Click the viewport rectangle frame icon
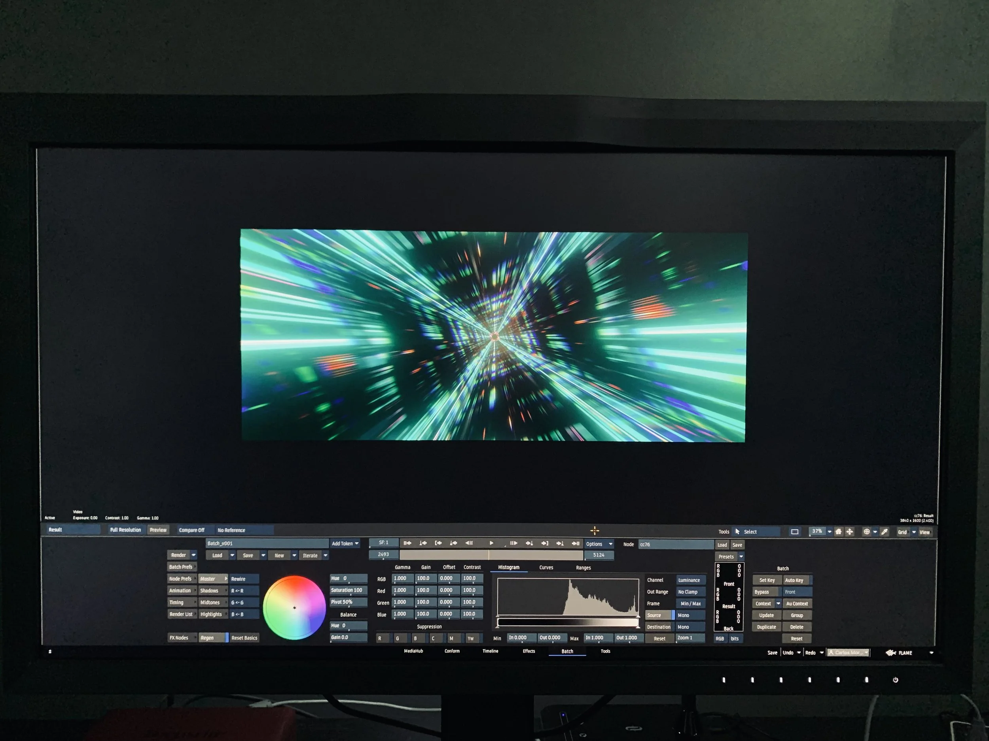Screen dimensions: 989x741 pos(794,532)
